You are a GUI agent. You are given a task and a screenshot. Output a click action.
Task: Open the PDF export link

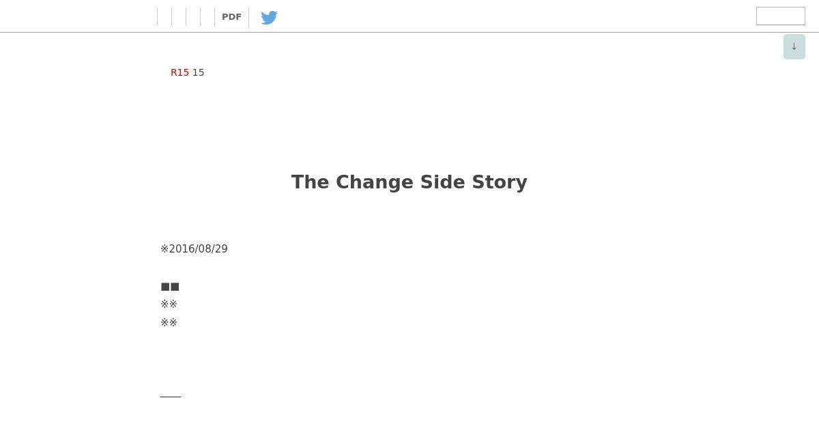pos(231,17)
